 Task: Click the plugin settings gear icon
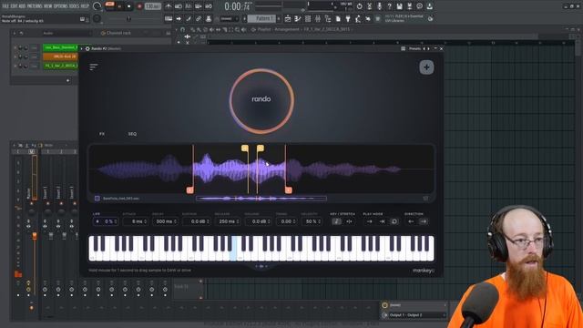coord(87,48)
